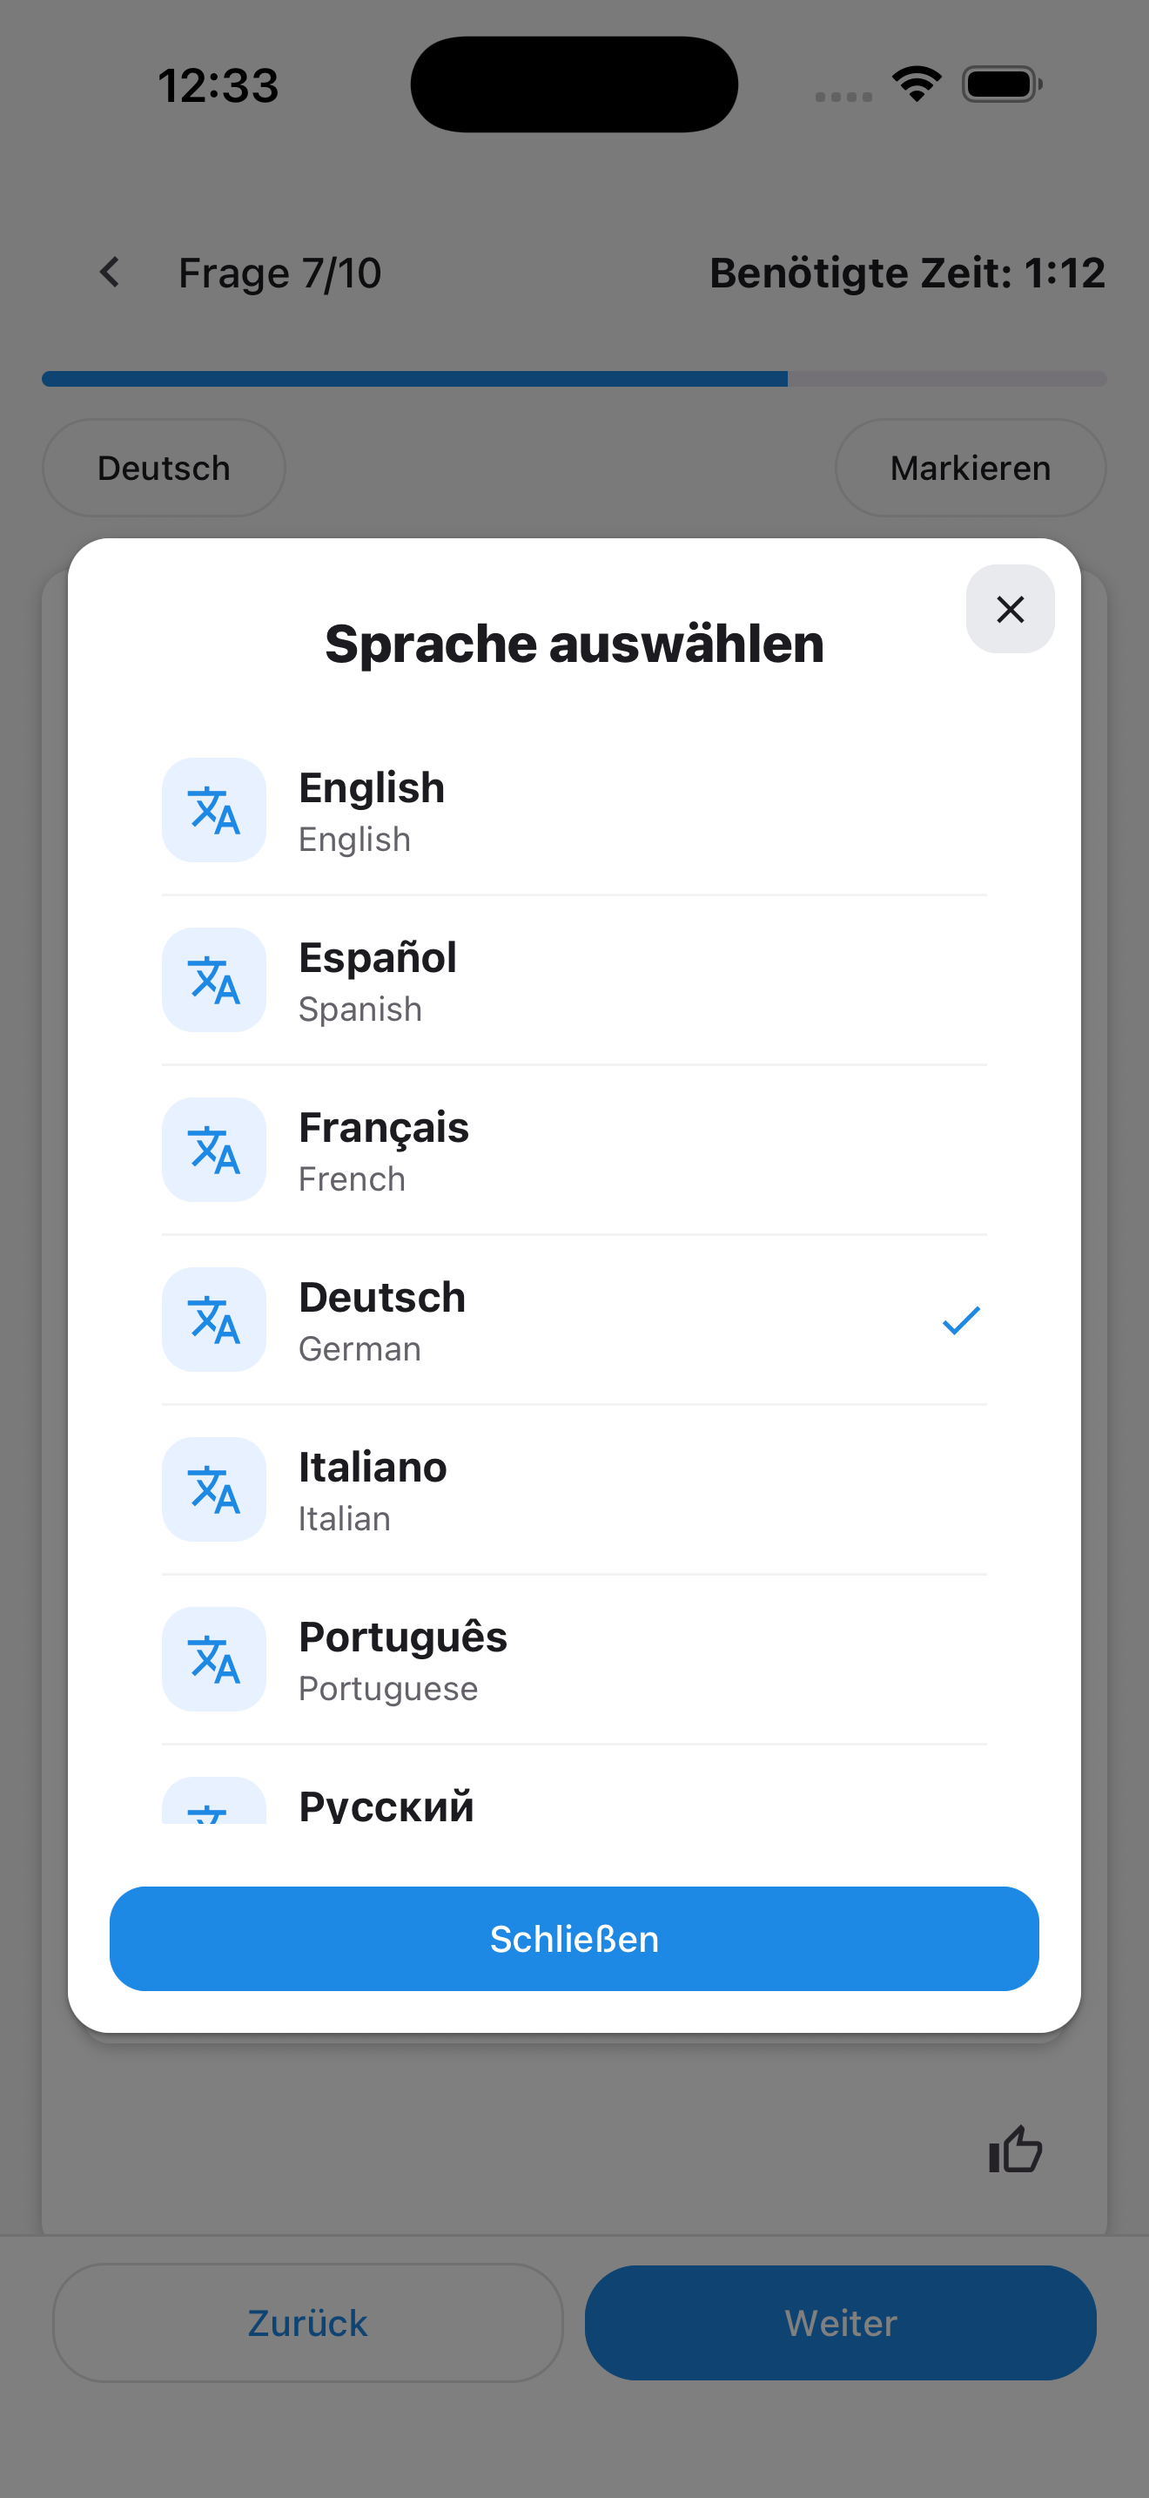Click the question progress bar

point(574,378)
